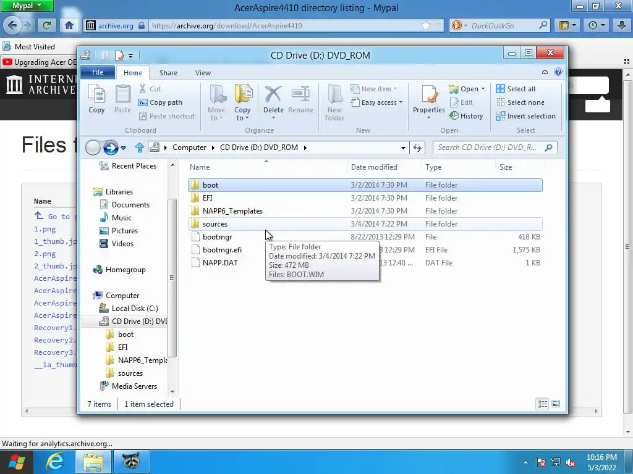Screen dimensions: 633x474
Task: Switch to Large icons view in status bar
Action: point(556,404)
